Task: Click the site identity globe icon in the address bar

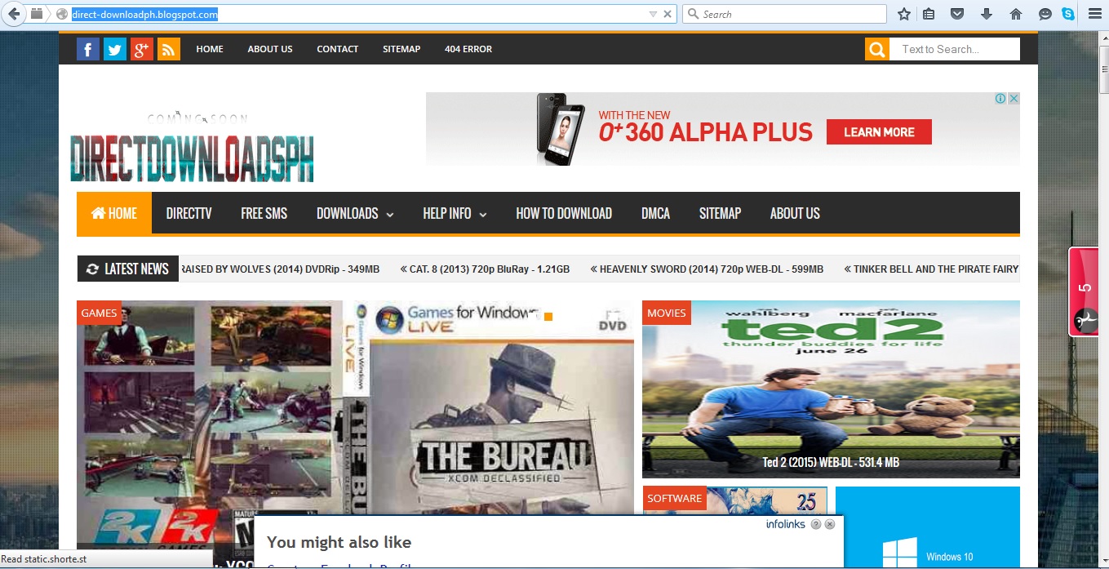Action: [61, 14]
